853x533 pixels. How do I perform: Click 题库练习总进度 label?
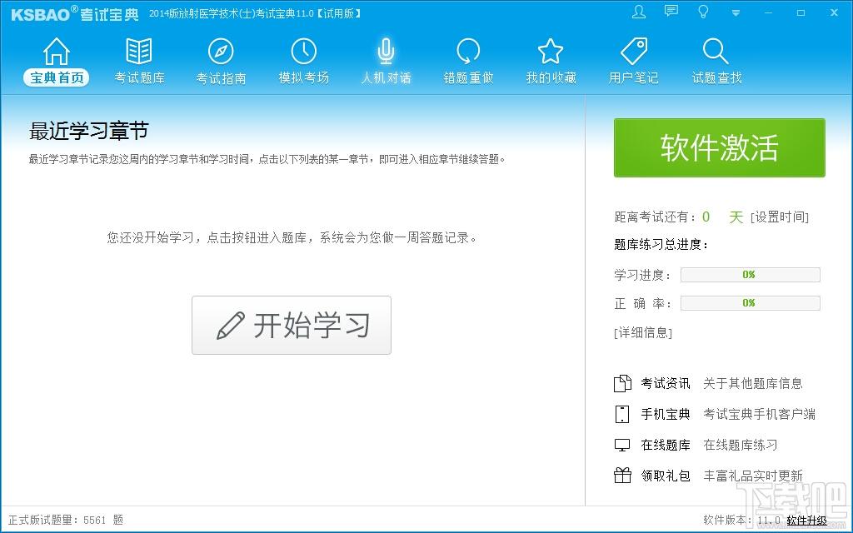661,245
